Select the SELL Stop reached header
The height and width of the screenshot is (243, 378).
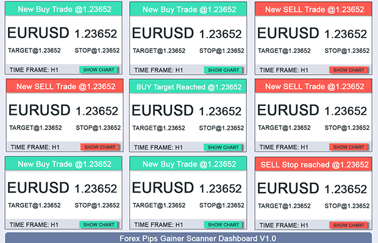(313, 165)
